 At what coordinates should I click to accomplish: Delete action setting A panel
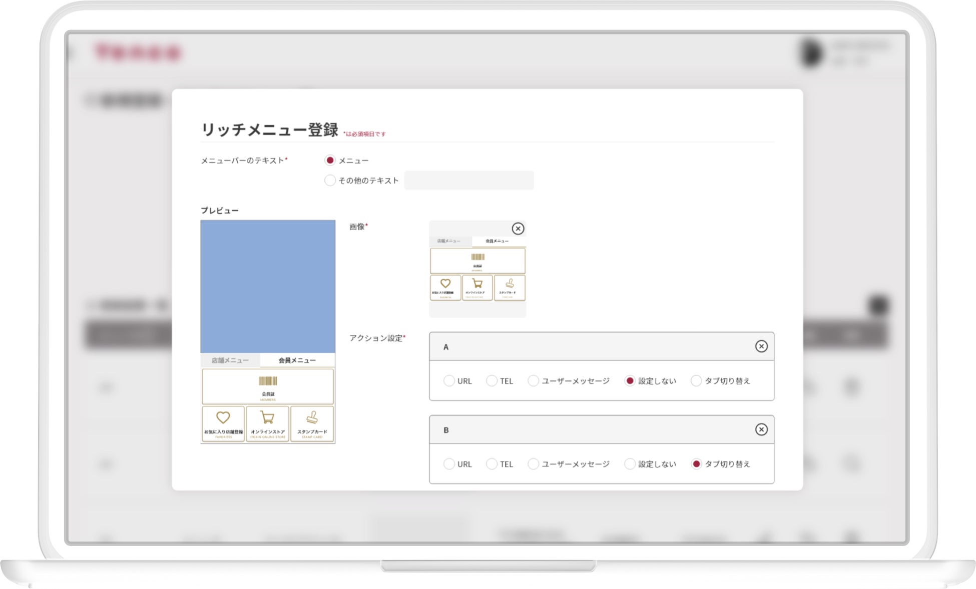(761, 346)
